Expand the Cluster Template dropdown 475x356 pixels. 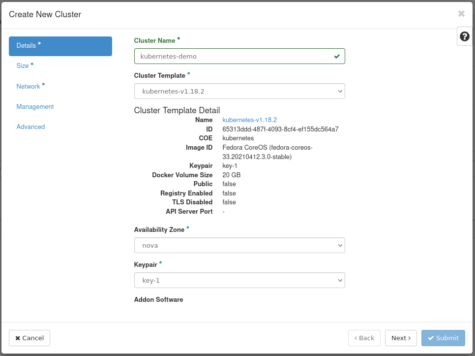(239, 91)
